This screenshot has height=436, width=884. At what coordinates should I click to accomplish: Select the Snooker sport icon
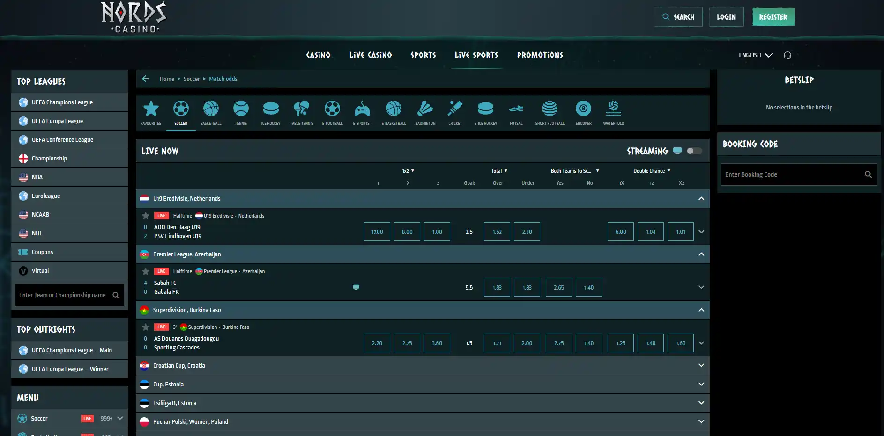point(583,113)
